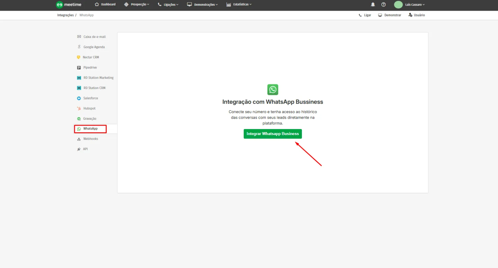Screen dimensions: 498x268
Task: Click Integrar Whatsapp Business button
Action: [273, 134]
